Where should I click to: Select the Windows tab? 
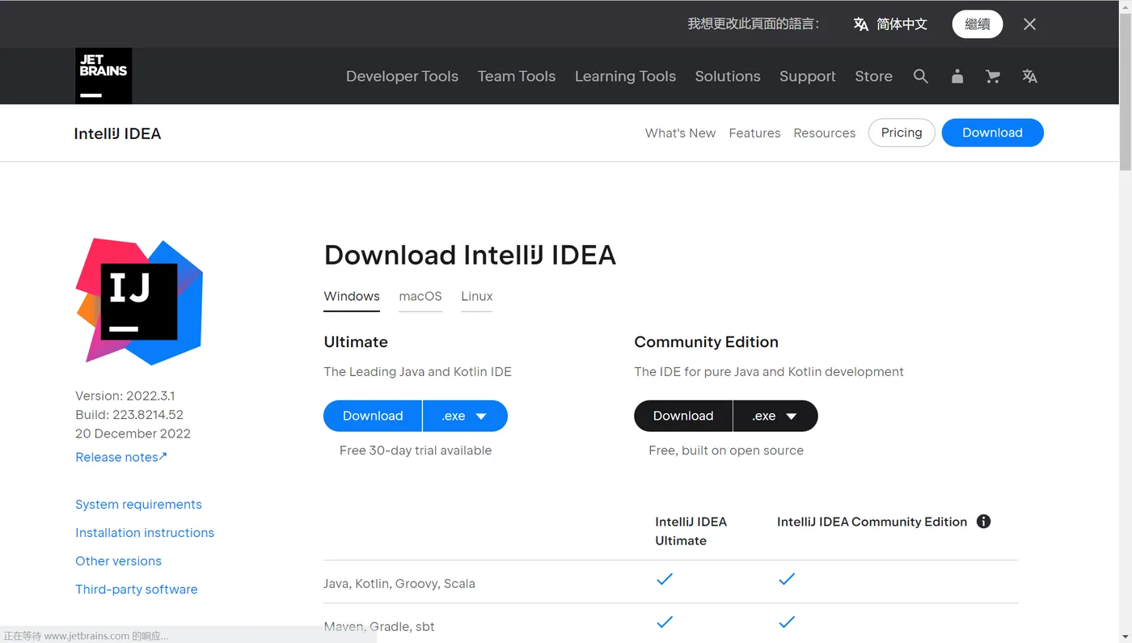pos(352,297)
